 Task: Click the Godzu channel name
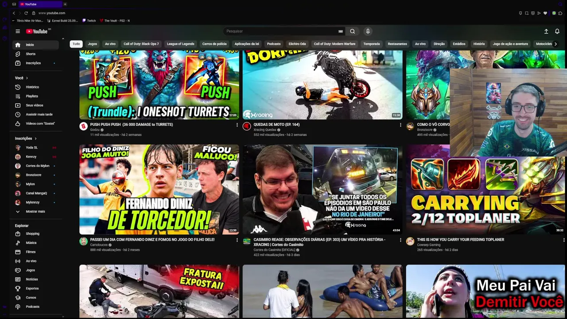point(95,130)
